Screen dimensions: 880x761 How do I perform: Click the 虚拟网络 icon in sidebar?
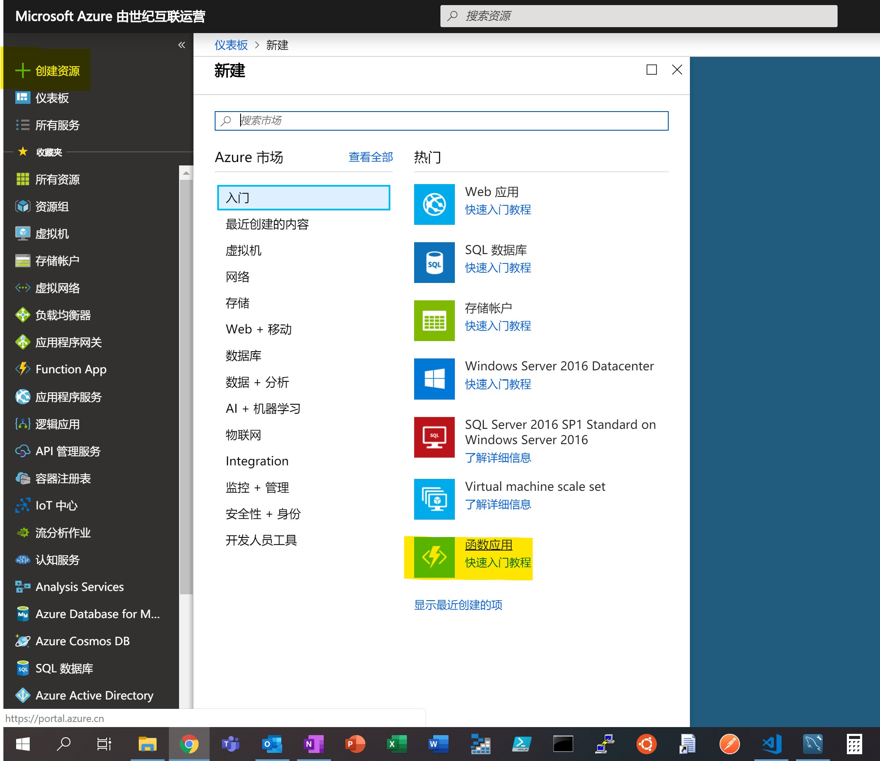(x=22, y=288)
